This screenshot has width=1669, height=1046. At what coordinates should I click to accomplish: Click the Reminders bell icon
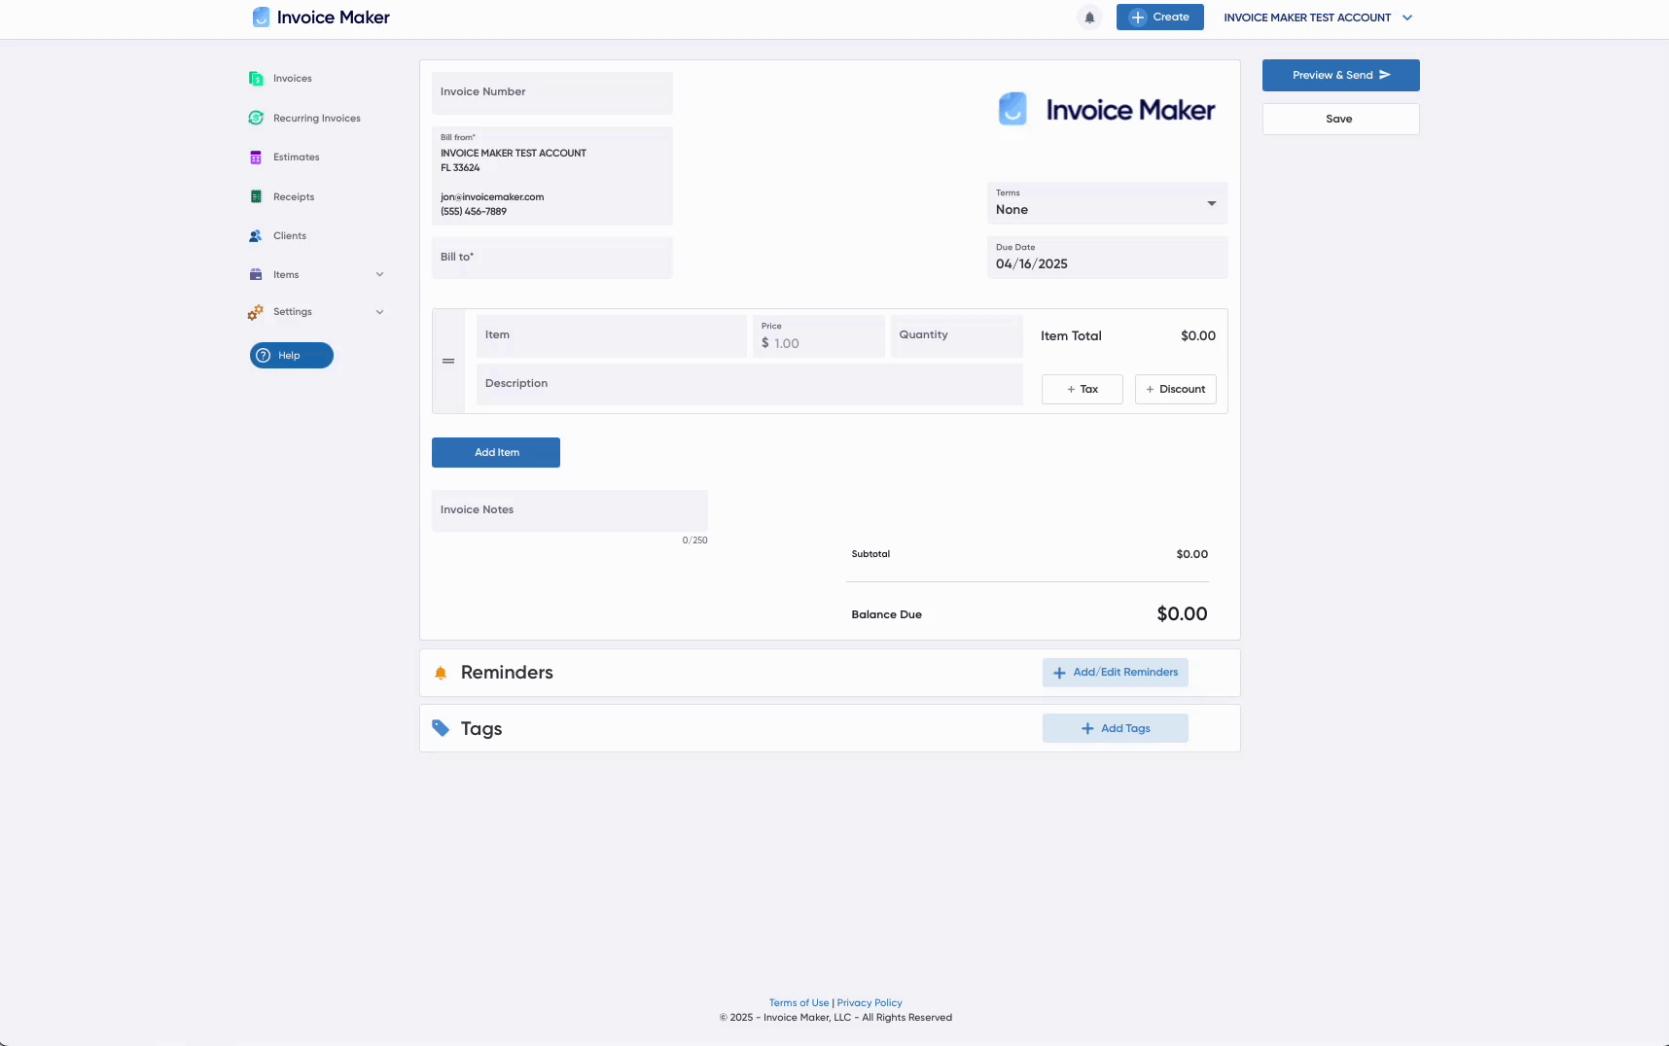click(441, 673)
